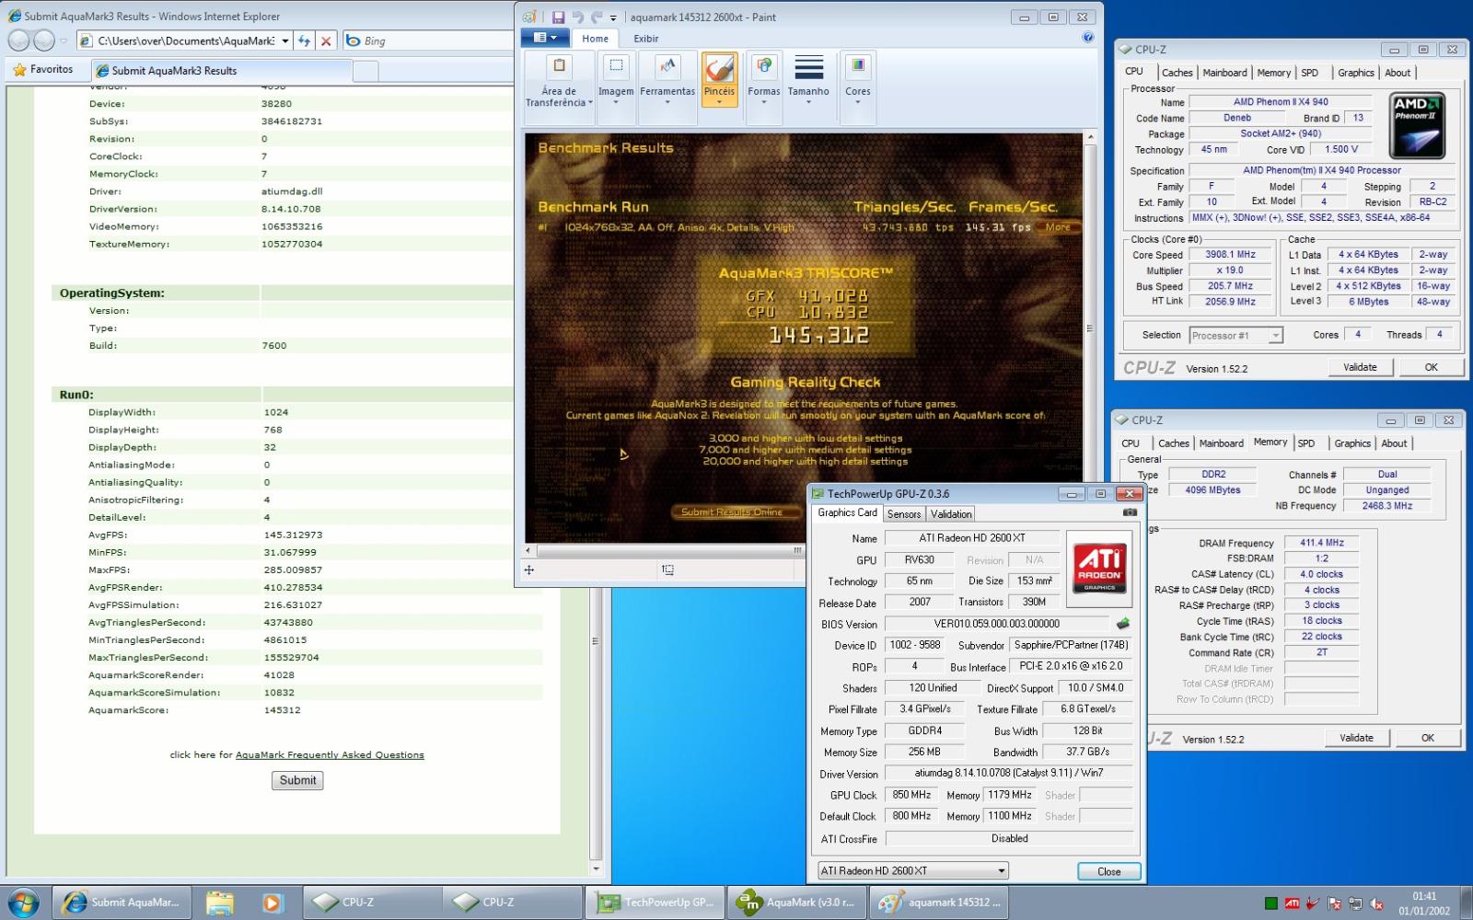This screenshot has height=920, width=1473.
Task: Click the GPU-Z screenshot camera icon
Action: point(1130,512)
